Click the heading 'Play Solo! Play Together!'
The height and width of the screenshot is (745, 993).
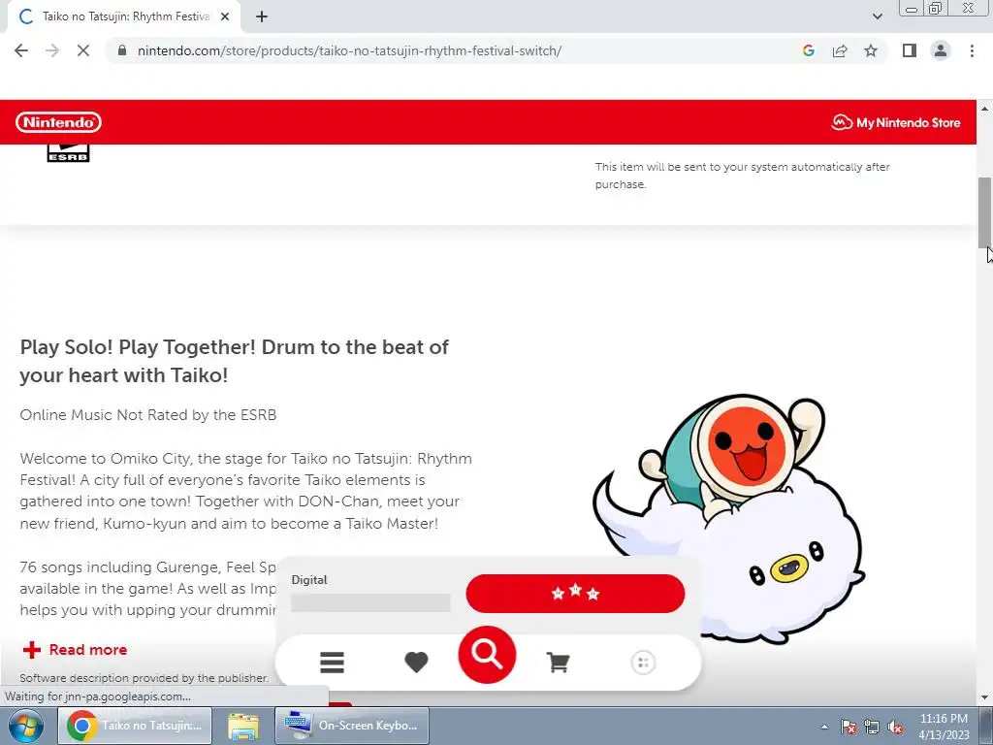[235, 361]
